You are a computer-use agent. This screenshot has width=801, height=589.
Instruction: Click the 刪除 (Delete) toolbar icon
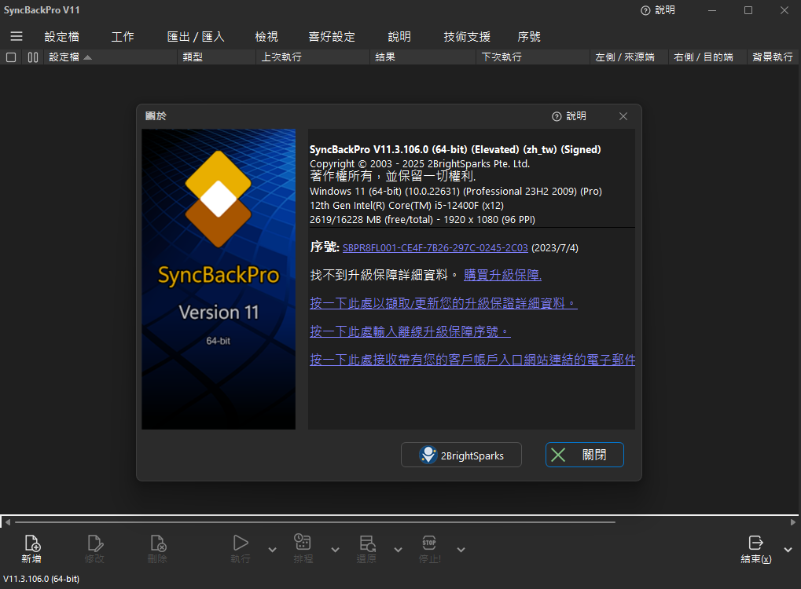point(158,543)
